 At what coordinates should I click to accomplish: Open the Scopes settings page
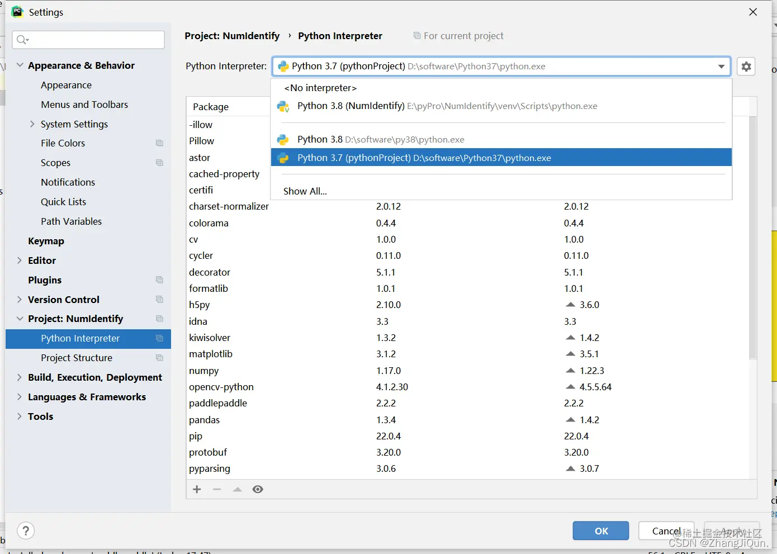[55, 163]
